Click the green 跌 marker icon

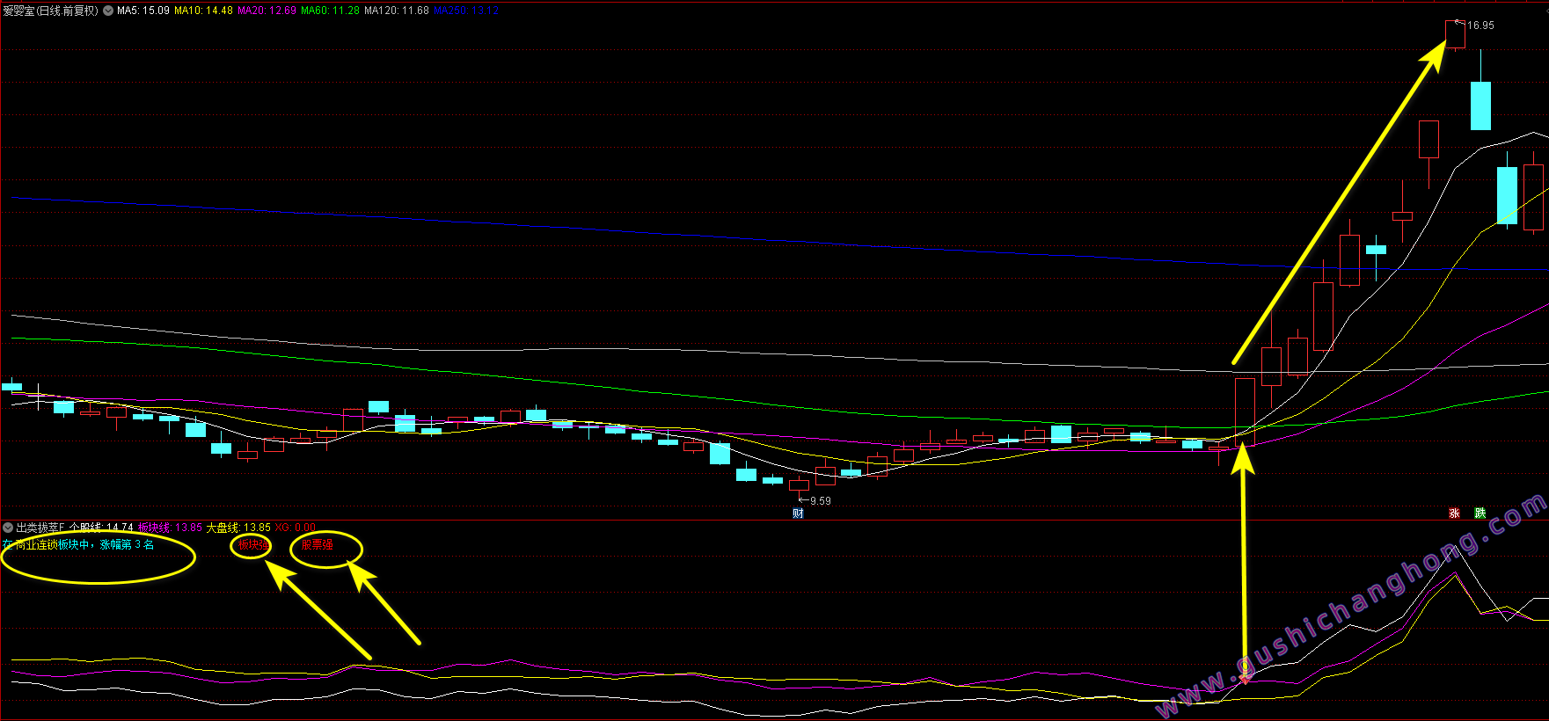pos(1480,513)
